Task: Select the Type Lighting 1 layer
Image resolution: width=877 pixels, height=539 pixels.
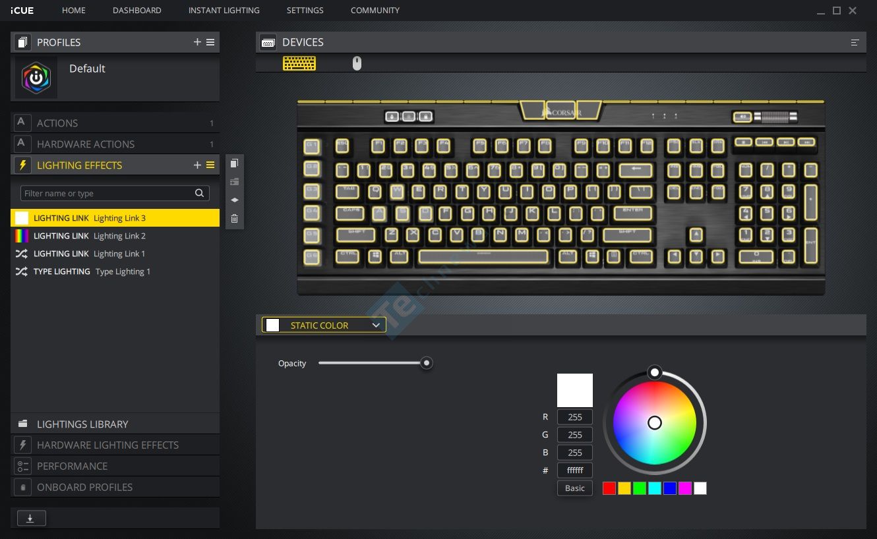Action: 115,271
